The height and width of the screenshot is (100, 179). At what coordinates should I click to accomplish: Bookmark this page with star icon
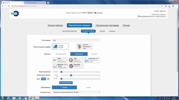[162, 6]
